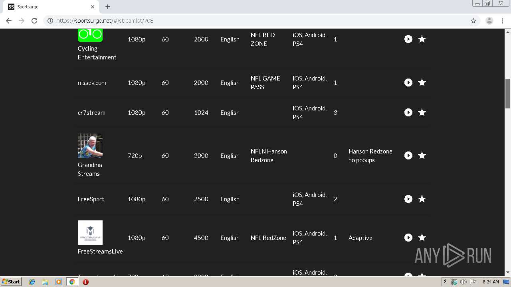The image size is (511, 287).
Task: Open the network tray icon
Action: pos(454,282)
